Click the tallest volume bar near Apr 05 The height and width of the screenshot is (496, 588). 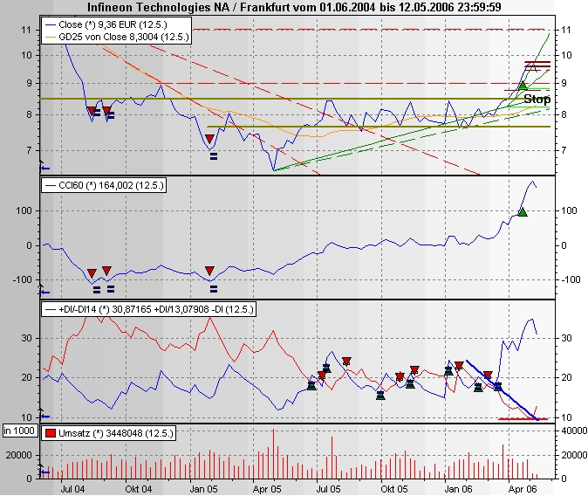[x=273, y=453]
